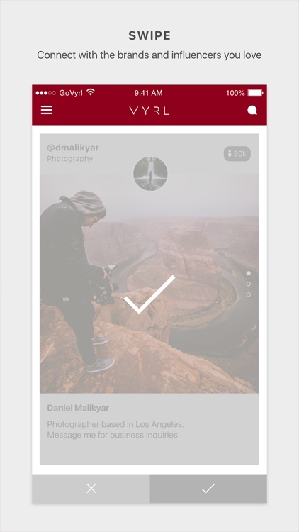Open the chat messages icon
The image size is (299, 532).
point(252,110)
